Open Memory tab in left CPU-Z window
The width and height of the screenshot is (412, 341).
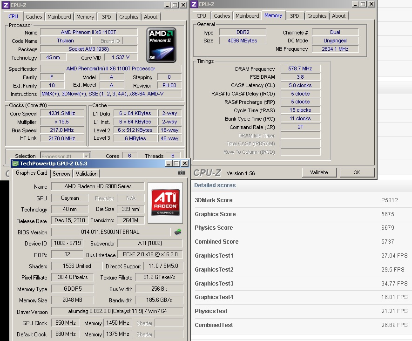click(85, 17)
